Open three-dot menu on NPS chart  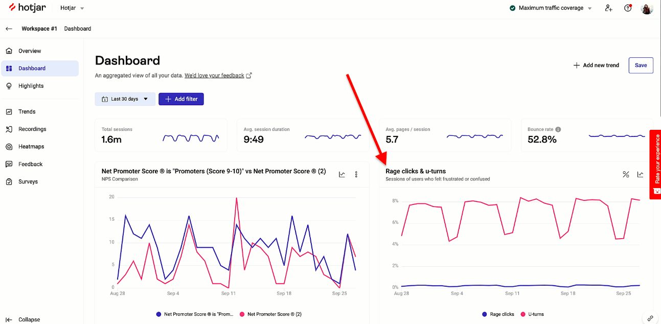point(356,174)
